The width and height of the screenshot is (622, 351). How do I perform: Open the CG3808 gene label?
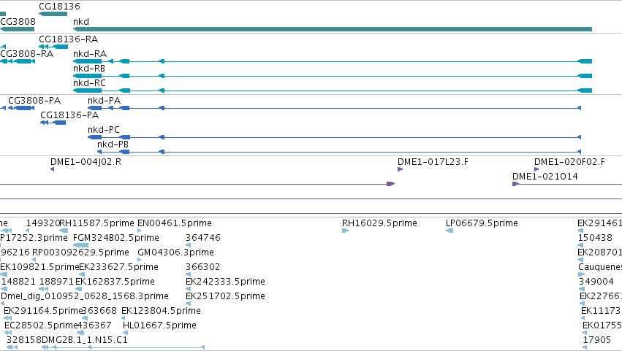(18, 22)
